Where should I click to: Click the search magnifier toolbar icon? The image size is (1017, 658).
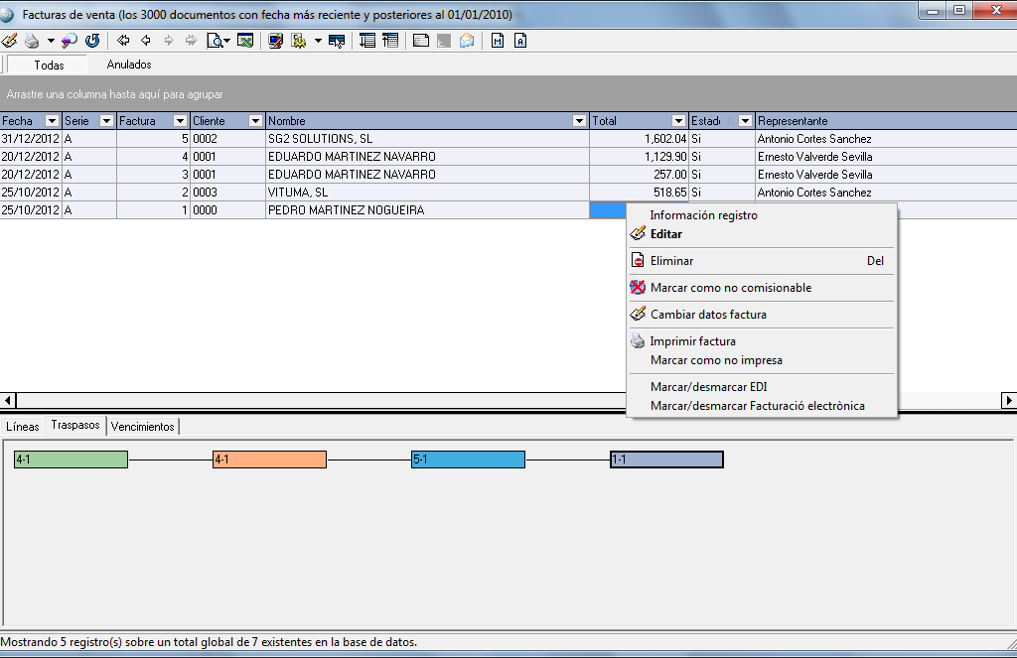(x=69, y=41)
